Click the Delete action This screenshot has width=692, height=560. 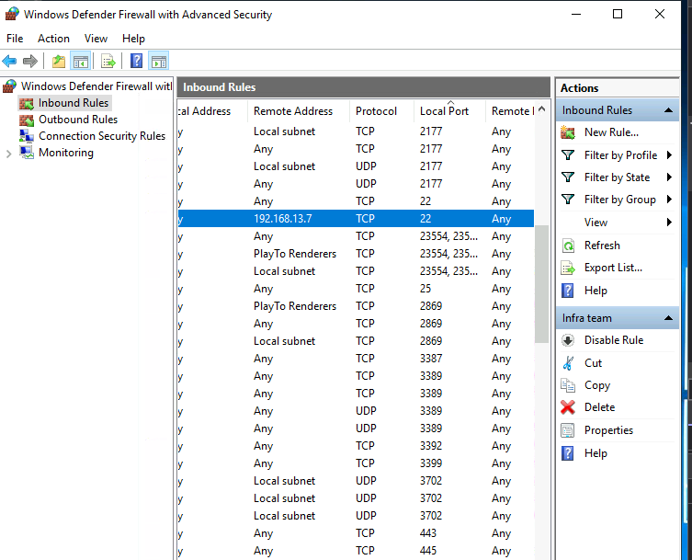pyautogui.click(x=599, y=407)
